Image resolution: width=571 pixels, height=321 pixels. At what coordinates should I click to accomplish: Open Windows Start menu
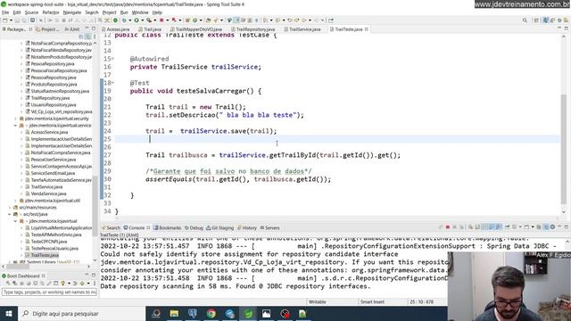pyautogui.click(x=9, y=313)
